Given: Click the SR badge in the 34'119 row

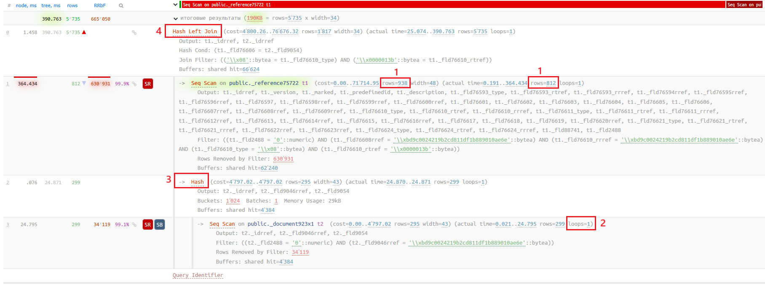Looking at the screenshot, I should click(147, 224).
